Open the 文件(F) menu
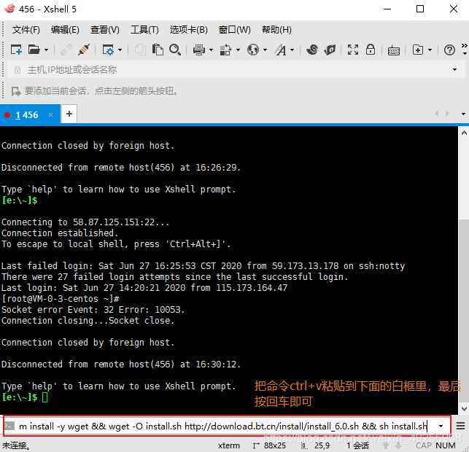This screenshot has height=452, width=469. (x=26, y=30)
